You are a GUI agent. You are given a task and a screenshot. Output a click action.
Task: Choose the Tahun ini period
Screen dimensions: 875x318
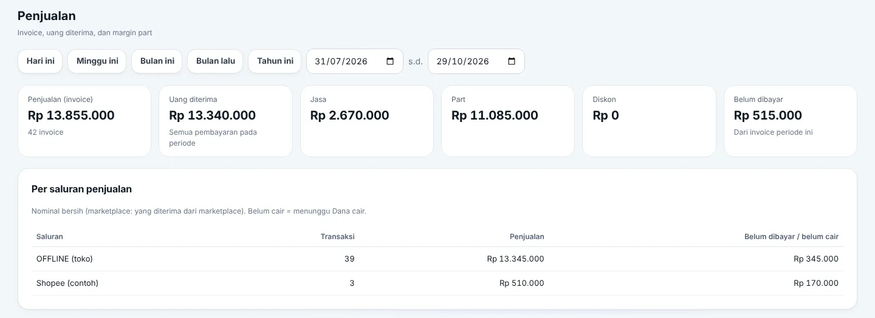click(x=275, y=61)
